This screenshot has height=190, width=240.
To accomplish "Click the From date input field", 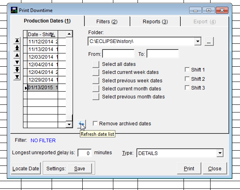I will (118, 54).
